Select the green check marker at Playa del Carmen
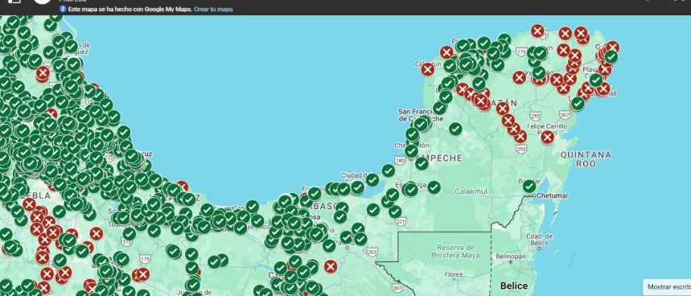This screenshot has height=296, width=691. [x=596, y=80]
